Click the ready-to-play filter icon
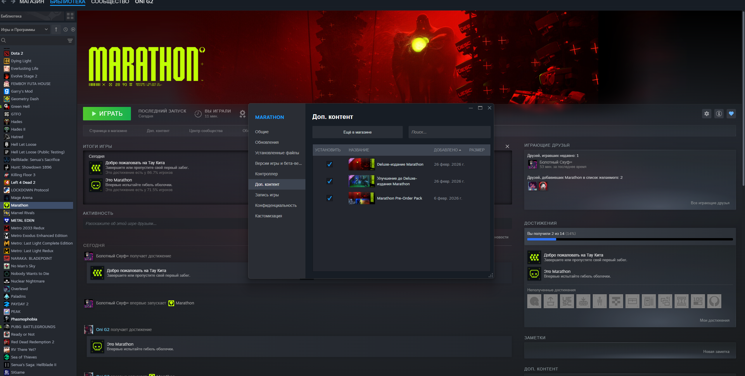The height and width of the screenshot is (376, 745). (73, 30)
